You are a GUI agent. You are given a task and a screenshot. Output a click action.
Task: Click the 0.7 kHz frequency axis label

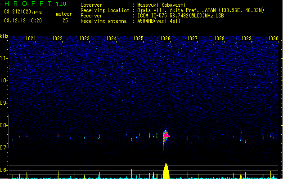point(4,148)
